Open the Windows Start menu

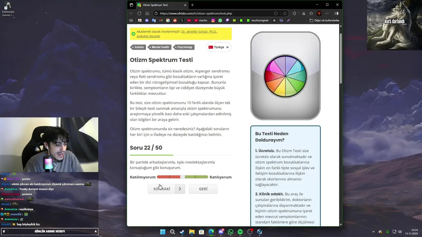[163, 232]
